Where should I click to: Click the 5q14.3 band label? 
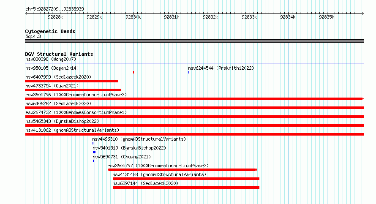pyautogui.click(x=33, y=36)
